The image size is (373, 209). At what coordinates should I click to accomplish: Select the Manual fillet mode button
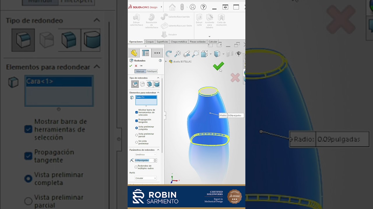(140, 71)
